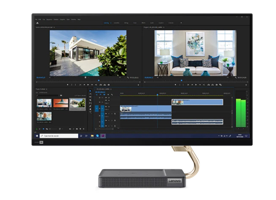Click the blue playhead on the timeline ruler
This screenshot has width=276, height=200.
point(157,95)
